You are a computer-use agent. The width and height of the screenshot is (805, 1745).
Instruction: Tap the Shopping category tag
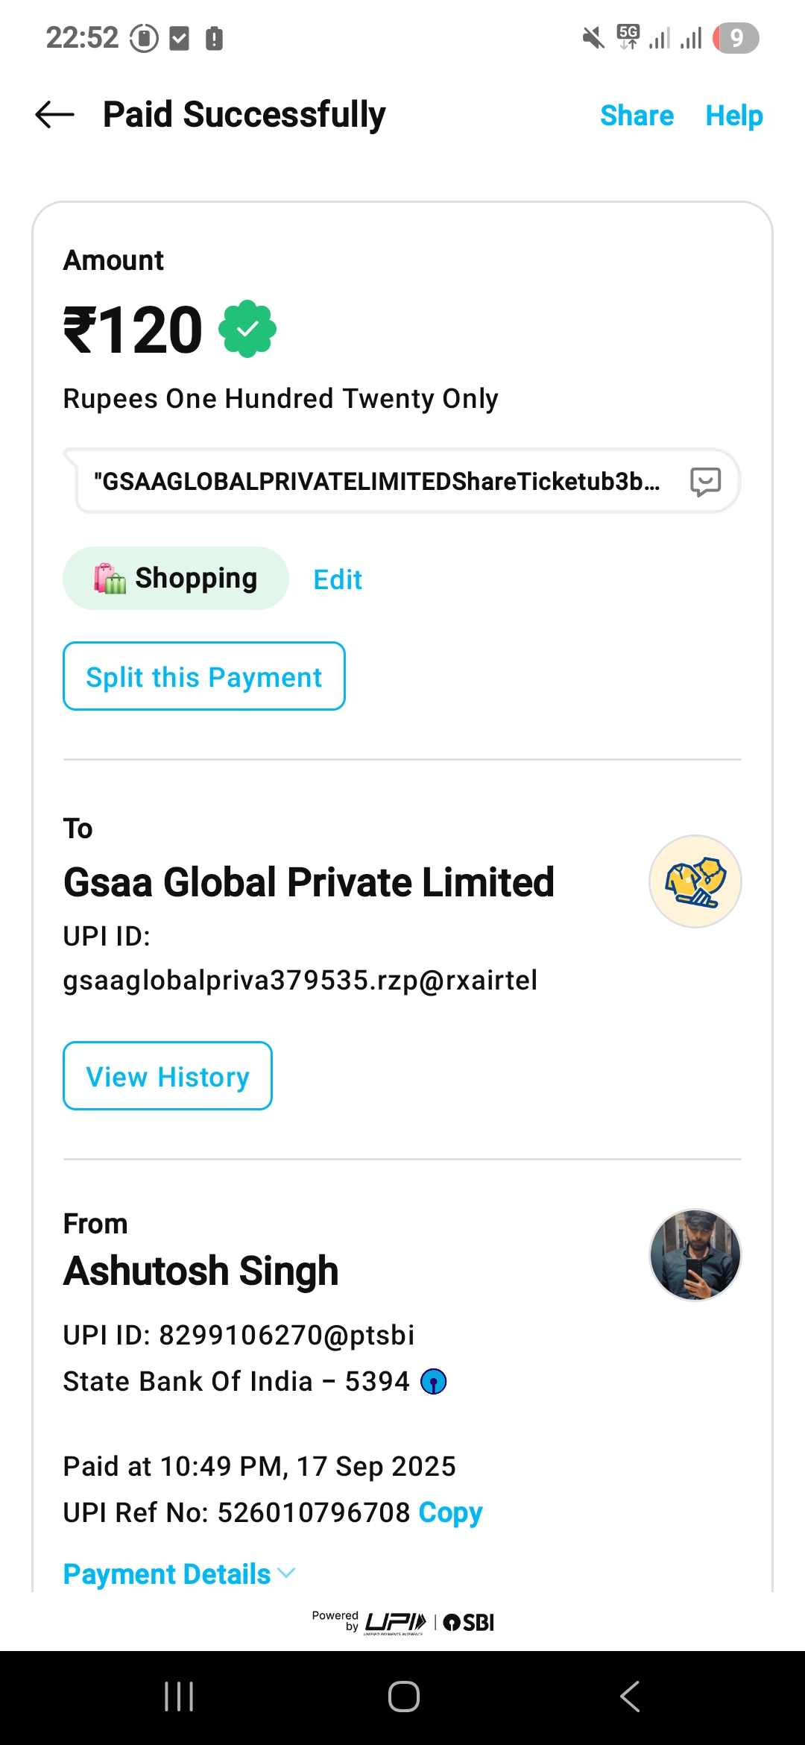point(176,579)
